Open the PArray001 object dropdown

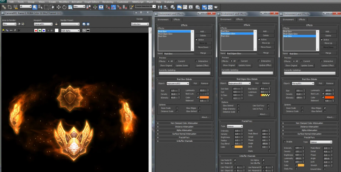click(x=303, y=83)
